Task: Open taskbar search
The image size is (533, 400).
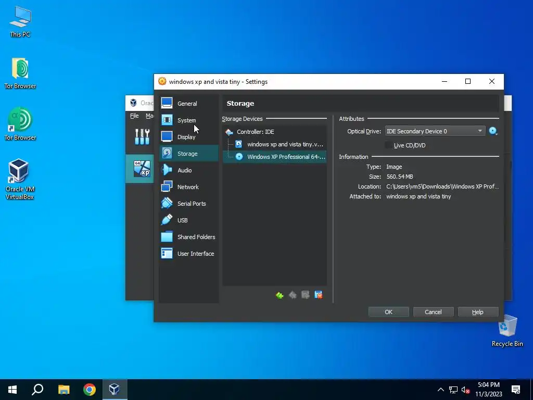Action: (37, 390)
